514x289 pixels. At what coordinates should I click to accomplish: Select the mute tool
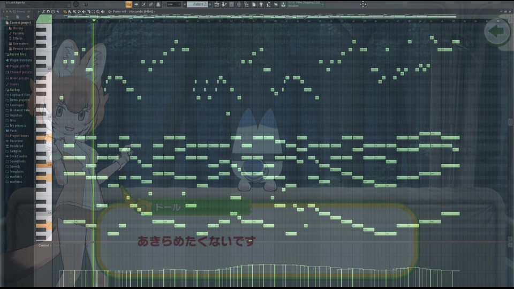[84, 11]
